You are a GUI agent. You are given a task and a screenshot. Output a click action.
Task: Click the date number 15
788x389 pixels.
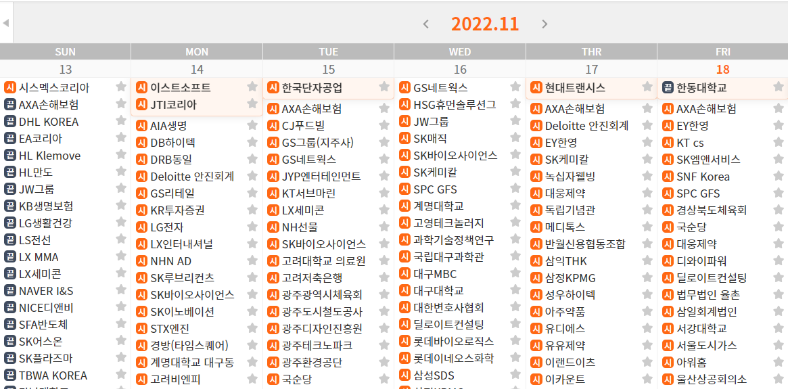coord(328,70)
